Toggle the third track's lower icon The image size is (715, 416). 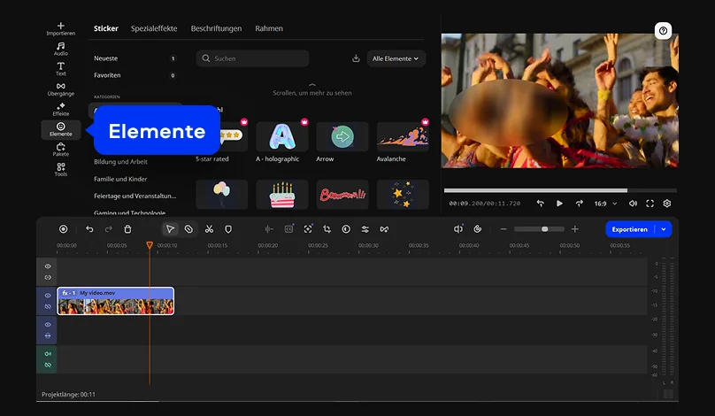48,335
